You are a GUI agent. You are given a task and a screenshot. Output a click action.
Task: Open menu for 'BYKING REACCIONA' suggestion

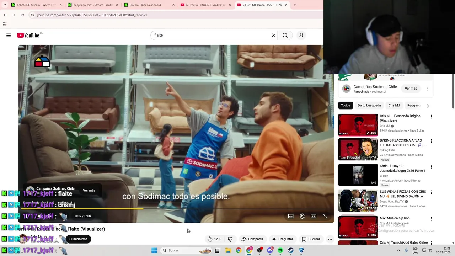pos(432,141)
